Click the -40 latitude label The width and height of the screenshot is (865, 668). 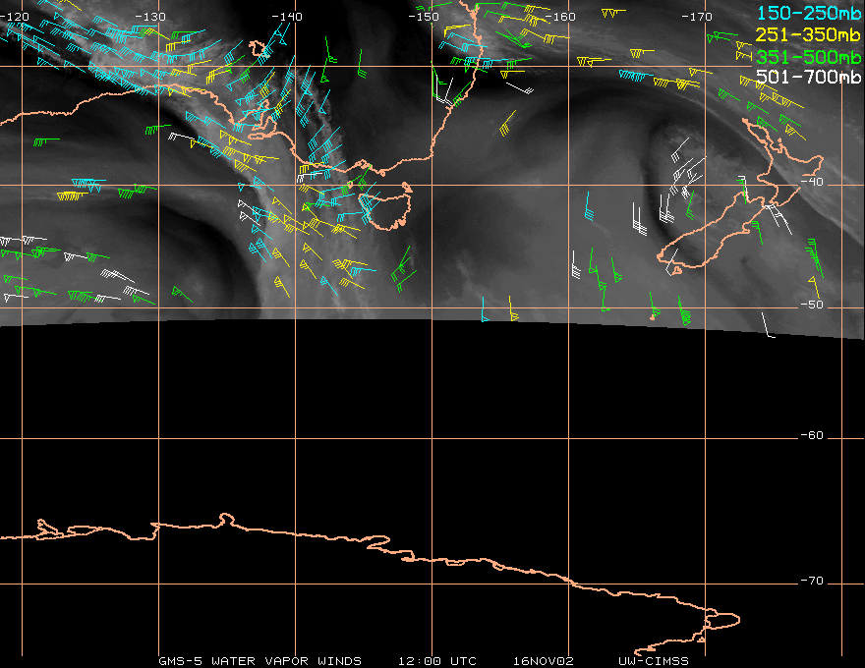[812, 182]
